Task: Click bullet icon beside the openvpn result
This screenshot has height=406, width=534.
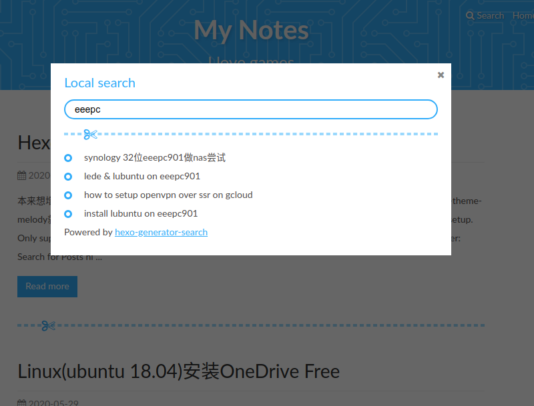Action: 68,195
